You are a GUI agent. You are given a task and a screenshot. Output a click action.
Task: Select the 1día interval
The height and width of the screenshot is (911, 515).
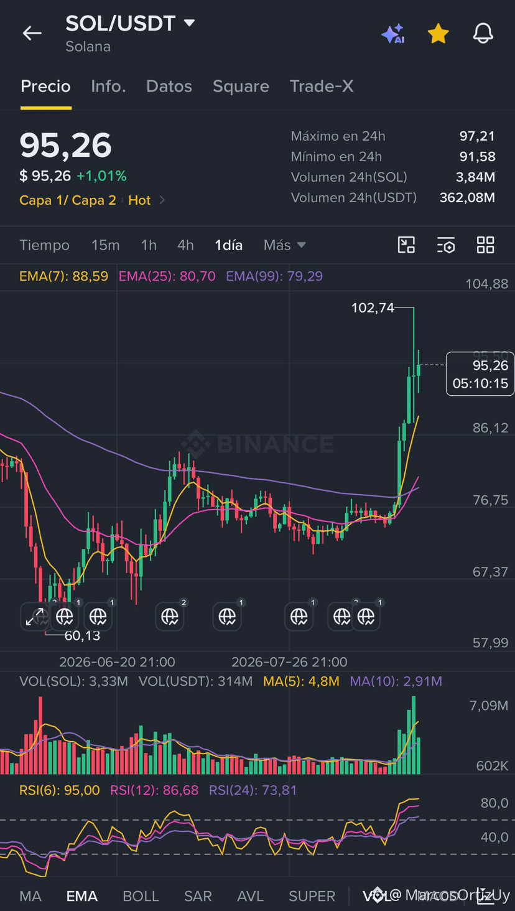point(228,245)
